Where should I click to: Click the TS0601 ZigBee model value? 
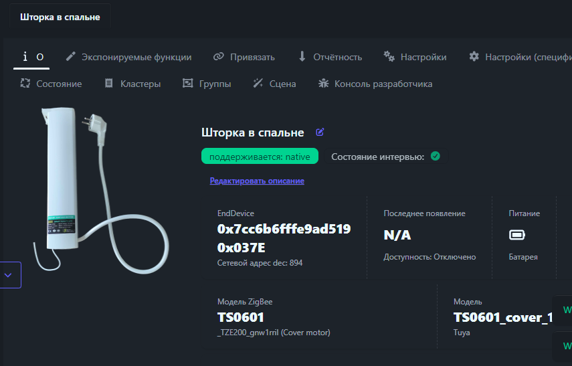pyautogui.click(x=240, y=317)
